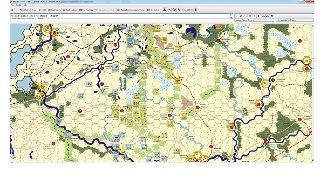335x181 pixels.
Task: Select the orange HQ counter at Mława
Action: pos(177,80)
